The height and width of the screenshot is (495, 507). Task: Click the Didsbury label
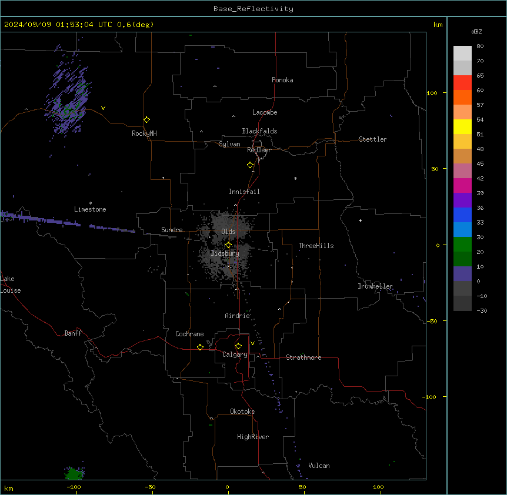(225, 253)
